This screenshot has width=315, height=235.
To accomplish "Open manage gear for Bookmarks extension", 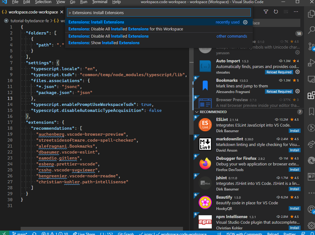I will [297, 91].
